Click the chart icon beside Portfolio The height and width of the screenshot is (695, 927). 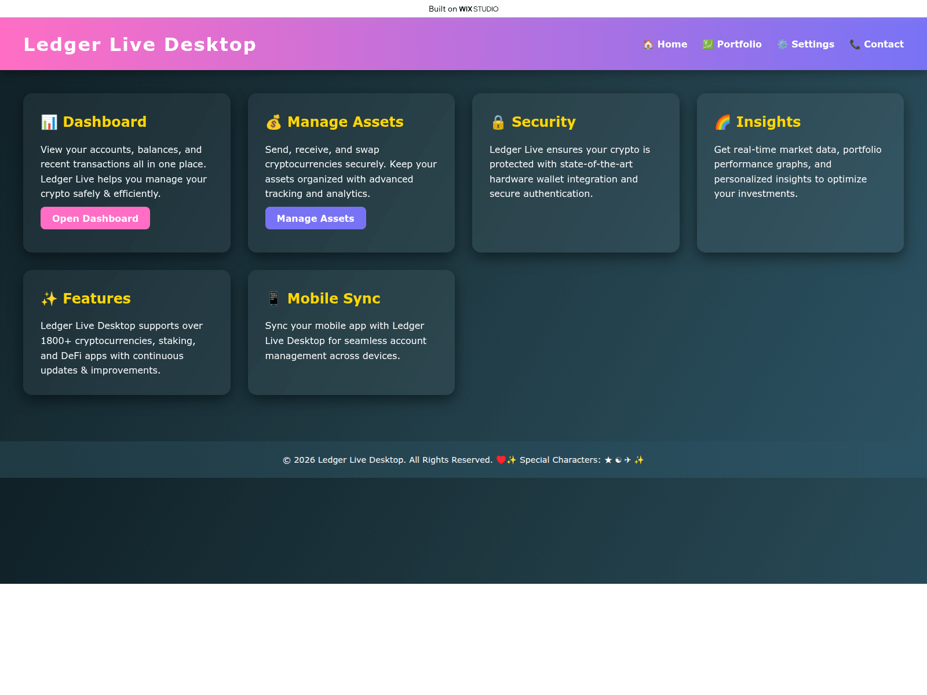tap(708, 45)
